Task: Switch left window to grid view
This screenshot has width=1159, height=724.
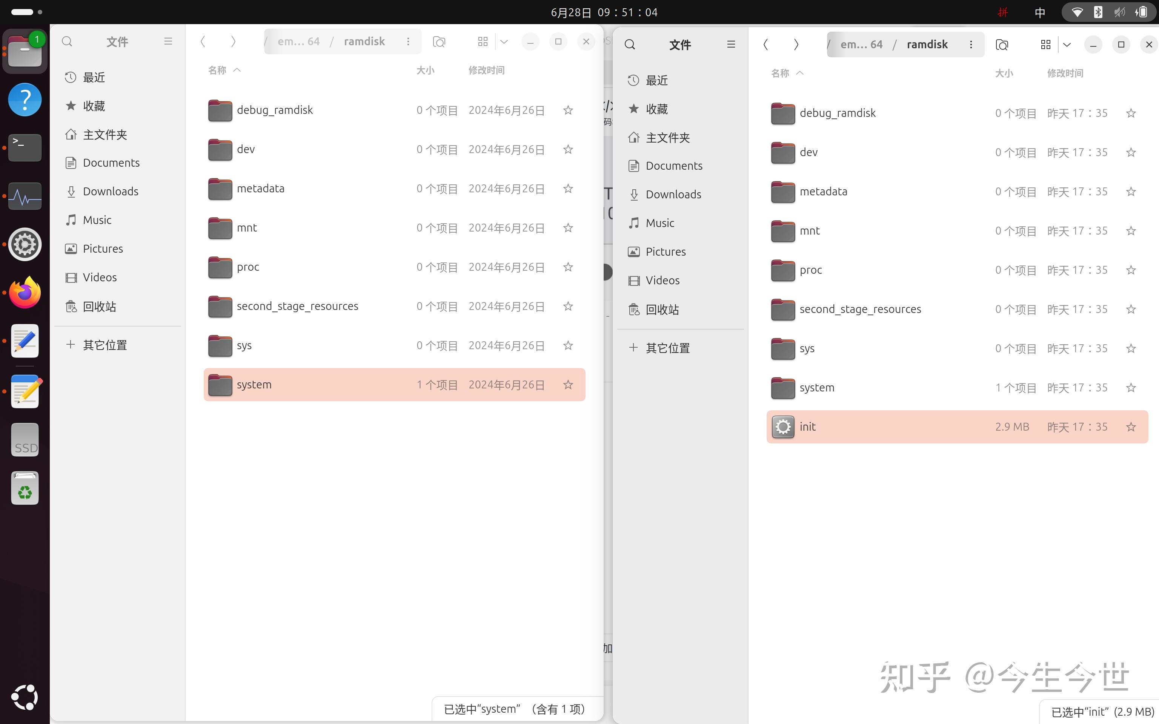Action: [x=482, y=41]
